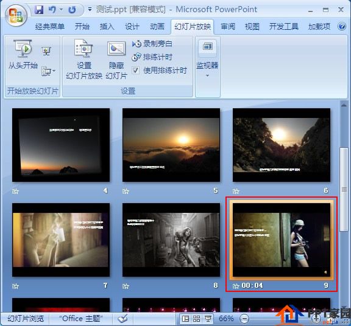Click animation star icon under slide 6

236,191
